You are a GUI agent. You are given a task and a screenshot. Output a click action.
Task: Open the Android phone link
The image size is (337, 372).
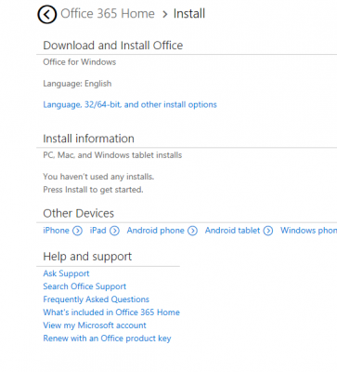coord(155,231)
